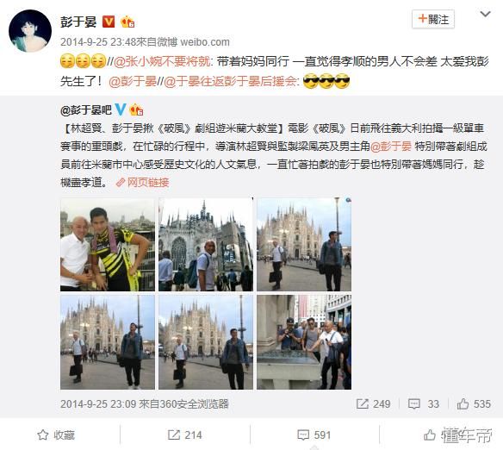Open the post options chevron menu
The height and width of the screenshot is (450, 503).
(485, 15)
